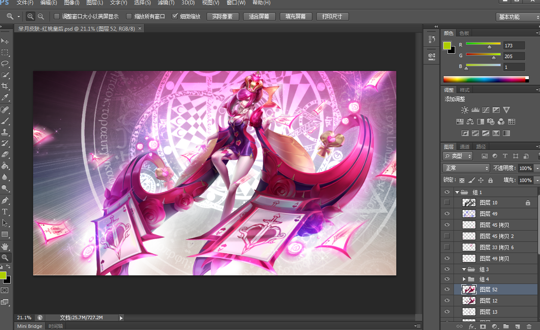Lock transparent pixels of the layer
Image resolution: width=540 pixels, height=330 pixels.
tap(462, 180)
